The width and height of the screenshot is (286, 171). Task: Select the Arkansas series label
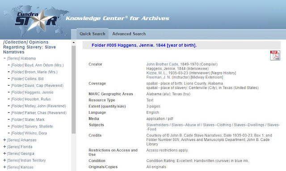(x=22, y=140)
